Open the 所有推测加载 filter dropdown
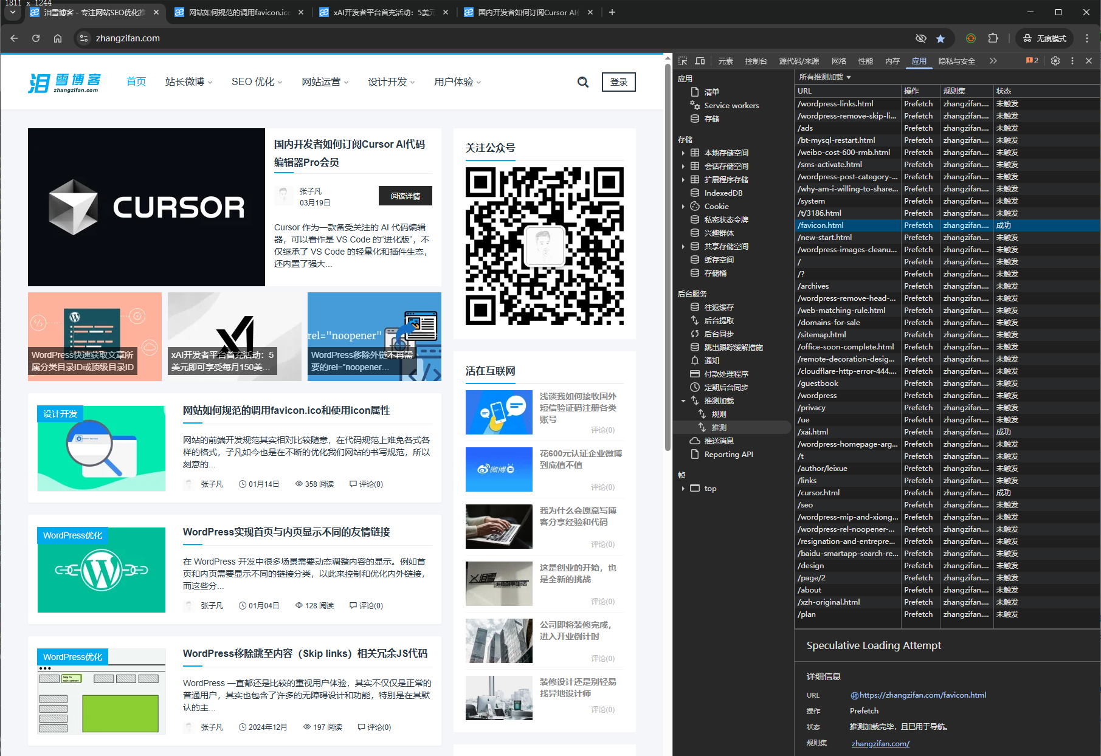The image size is (1101, 756). click(x=825, y=77)
